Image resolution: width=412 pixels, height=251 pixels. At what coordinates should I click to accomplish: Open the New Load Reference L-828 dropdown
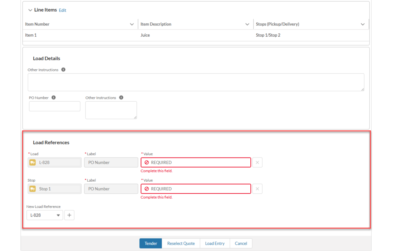pyautogui.click(x=45, y=215)
